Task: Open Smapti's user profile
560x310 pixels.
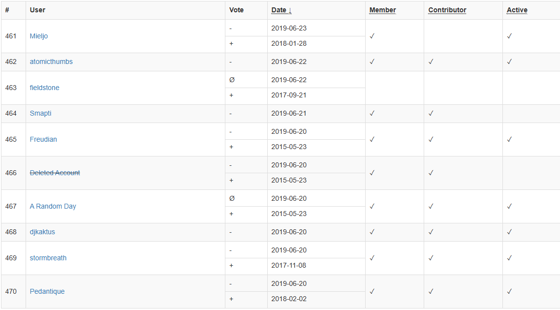Action: 40,113
